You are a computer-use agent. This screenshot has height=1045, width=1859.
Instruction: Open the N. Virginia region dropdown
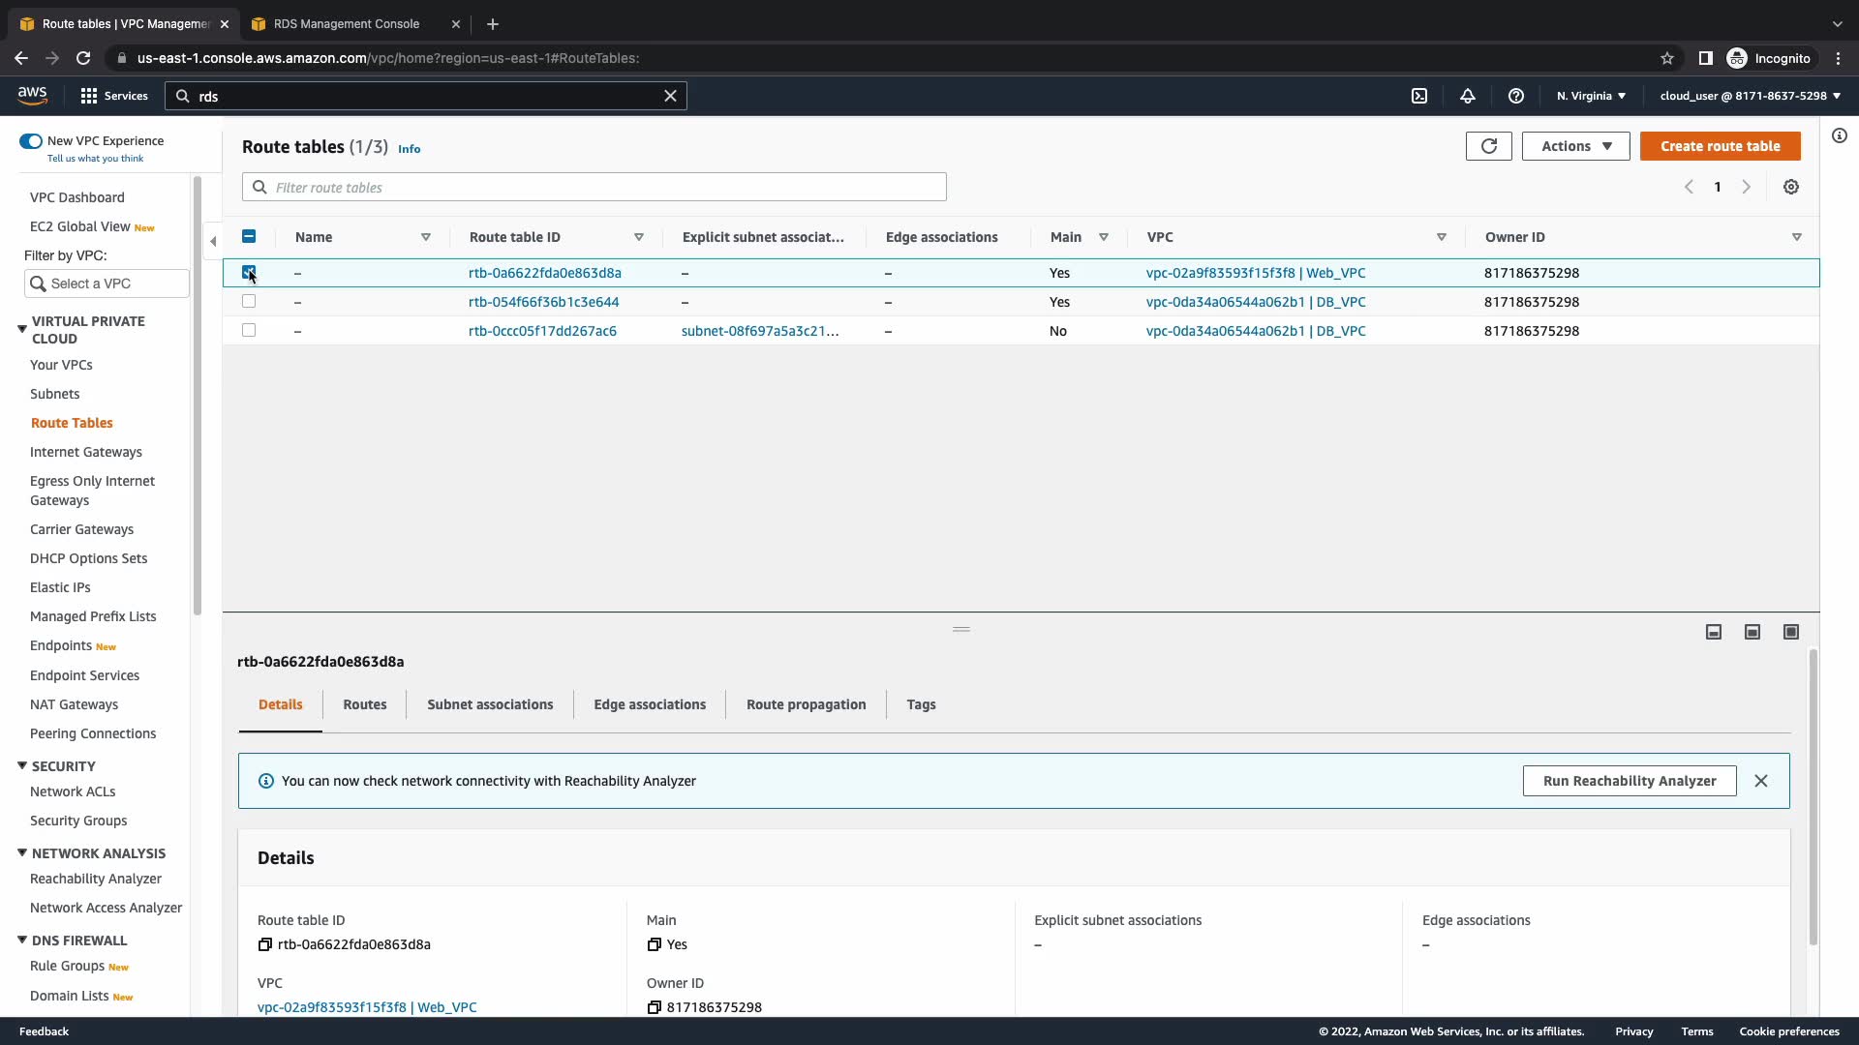click(1591, 96)
